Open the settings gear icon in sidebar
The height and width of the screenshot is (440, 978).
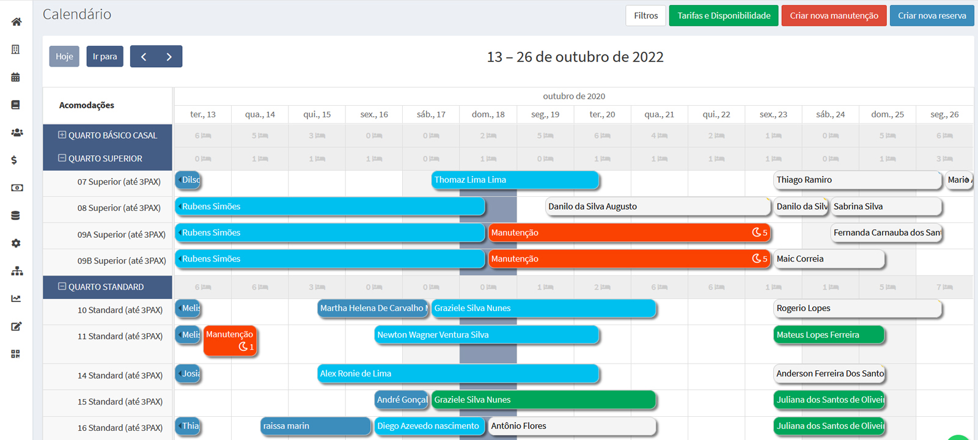(16, 243)
